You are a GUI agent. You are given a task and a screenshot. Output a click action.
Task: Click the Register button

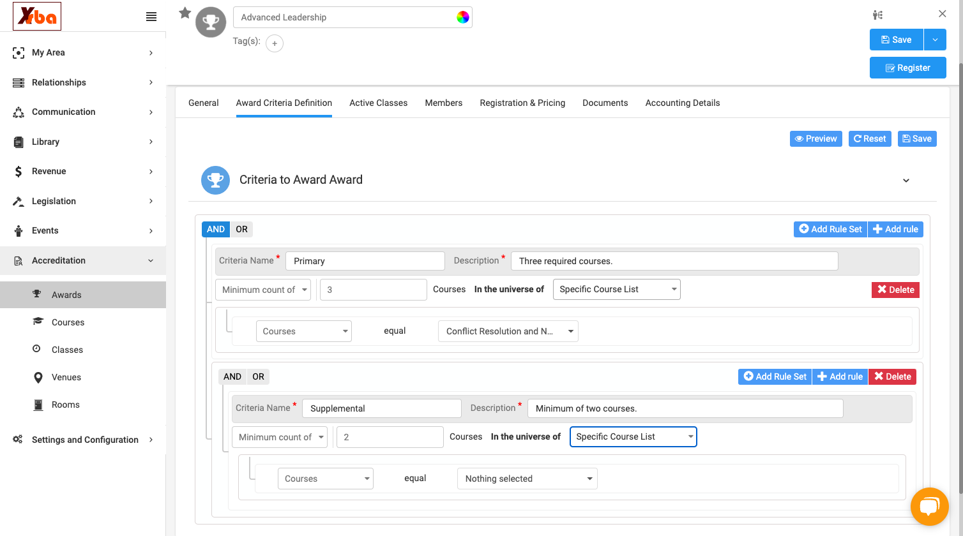908,68
